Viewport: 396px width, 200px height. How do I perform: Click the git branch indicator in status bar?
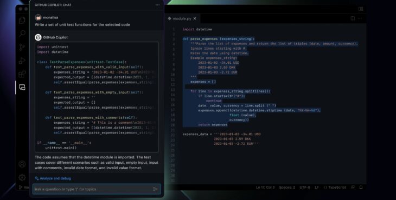coord(23,188)
